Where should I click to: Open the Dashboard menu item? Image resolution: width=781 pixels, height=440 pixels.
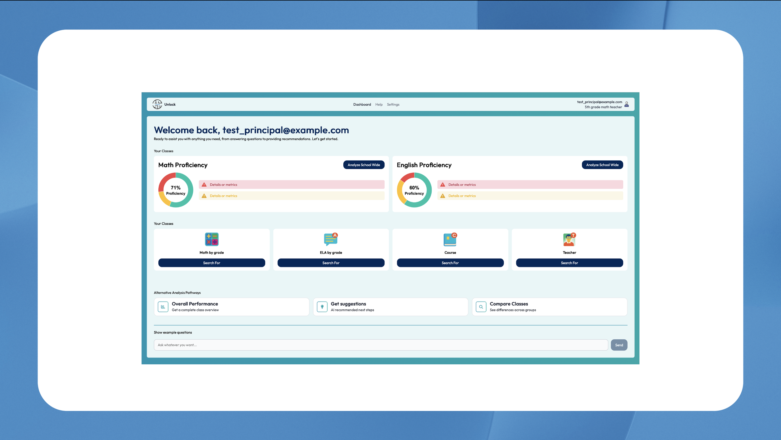point(362,105)
